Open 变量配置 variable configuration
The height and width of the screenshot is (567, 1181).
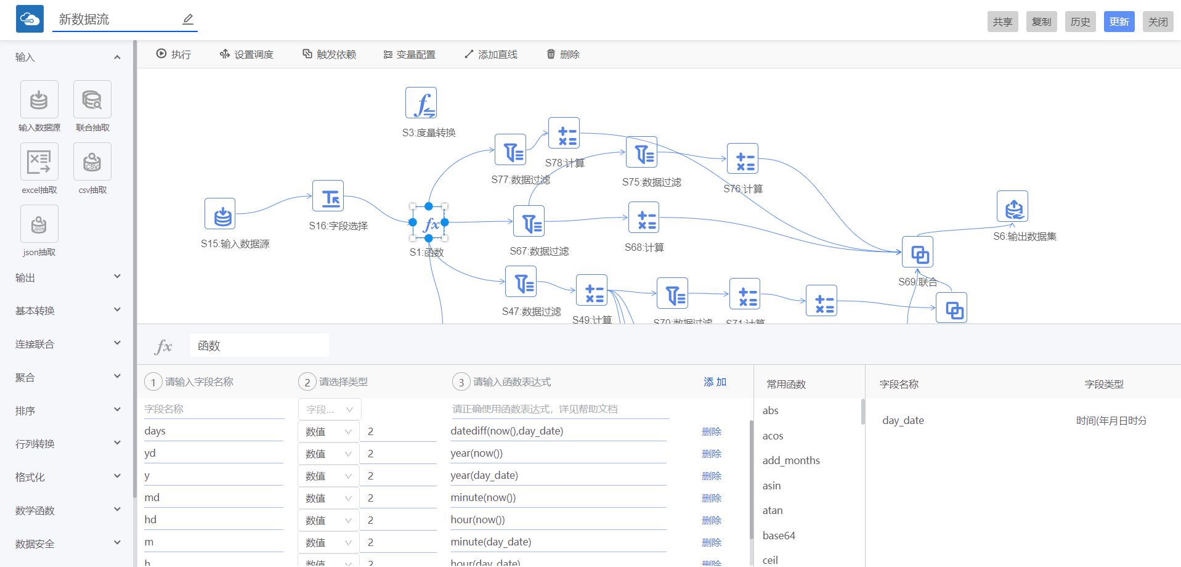[409, 54]
